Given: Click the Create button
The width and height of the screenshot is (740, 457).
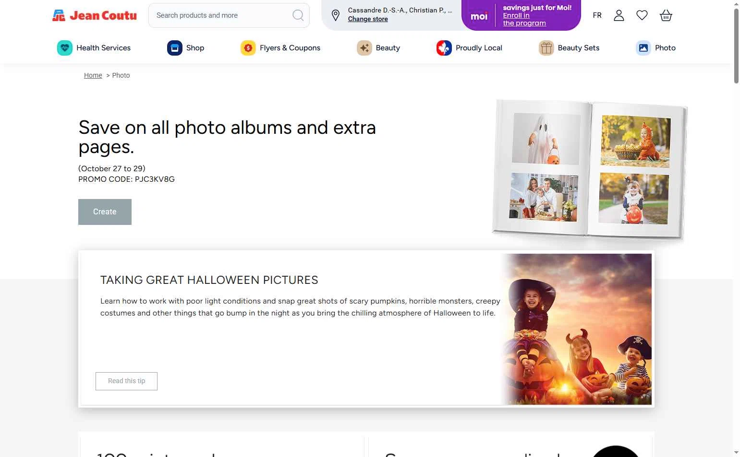Looking at the screenshot, I should (x=105, y=212).
